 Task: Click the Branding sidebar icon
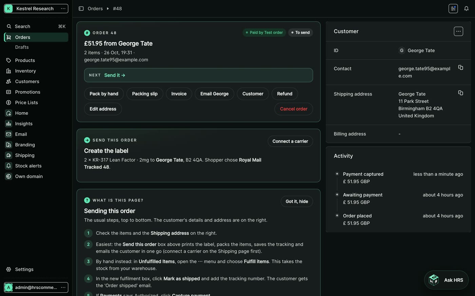(x=8, y=145)
